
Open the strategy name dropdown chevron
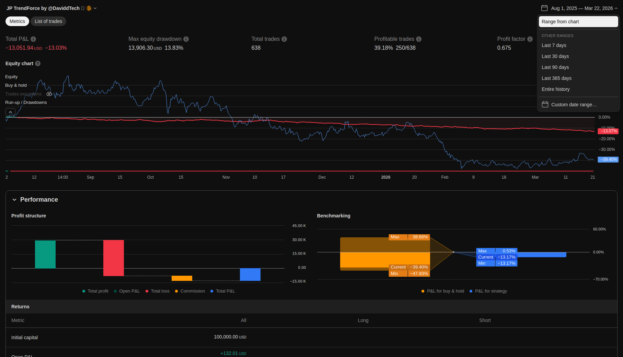pyautogui.click(x=95, y=8)
